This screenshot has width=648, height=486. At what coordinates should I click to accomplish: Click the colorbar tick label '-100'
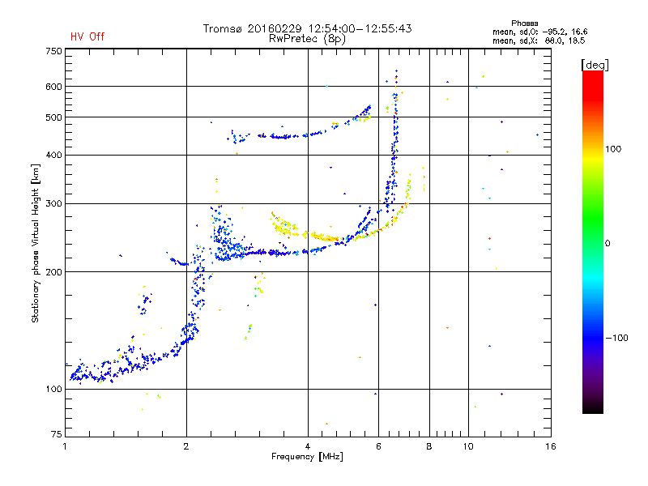point(616,338)
